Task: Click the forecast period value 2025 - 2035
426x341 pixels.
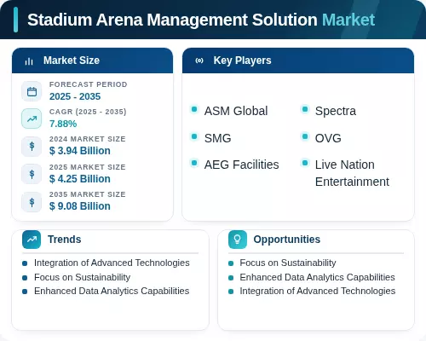Action: [x=75, y=96]
